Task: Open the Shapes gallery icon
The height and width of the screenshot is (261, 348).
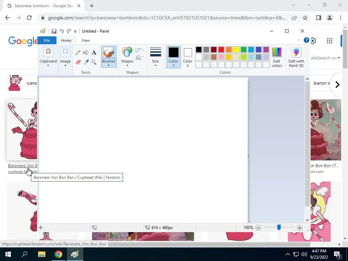Action: point(127,52)
